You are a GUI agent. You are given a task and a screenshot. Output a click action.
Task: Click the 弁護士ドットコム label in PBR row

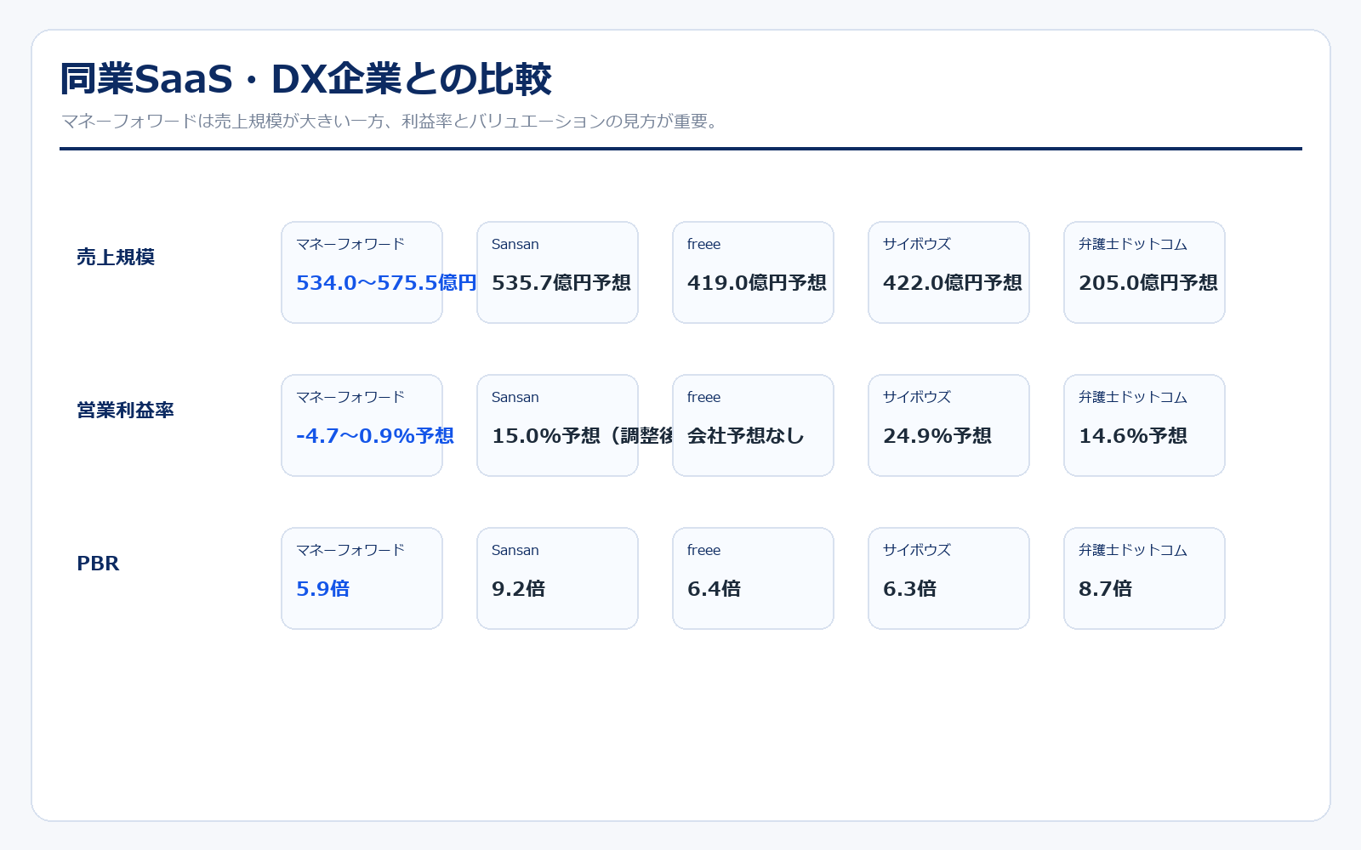pyautogui.click(x=1133, y=550)
